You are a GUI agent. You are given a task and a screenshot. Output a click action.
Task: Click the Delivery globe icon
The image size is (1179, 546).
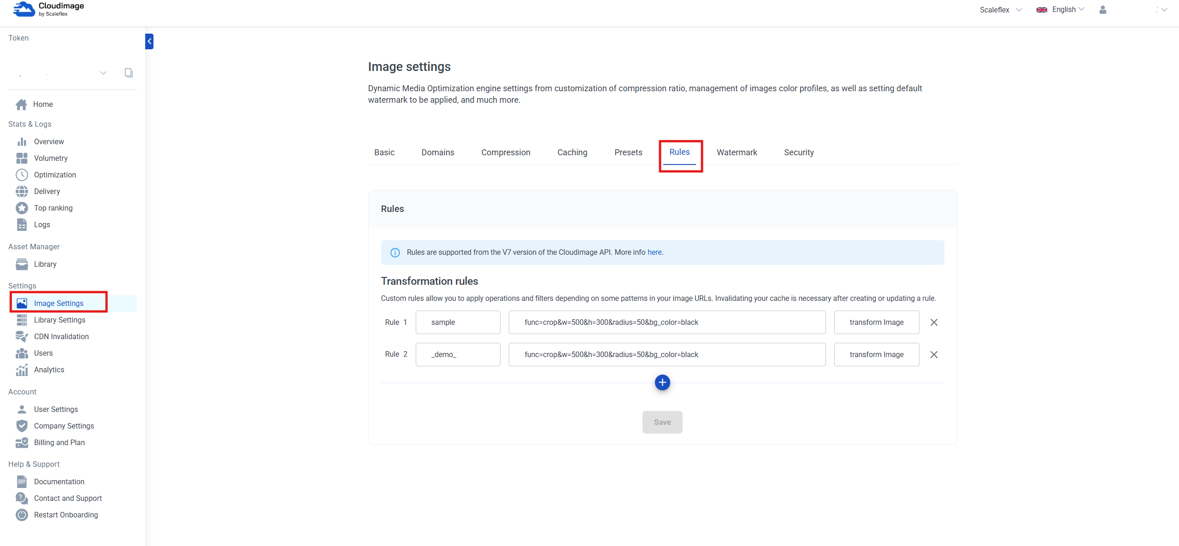click(22, 191)
